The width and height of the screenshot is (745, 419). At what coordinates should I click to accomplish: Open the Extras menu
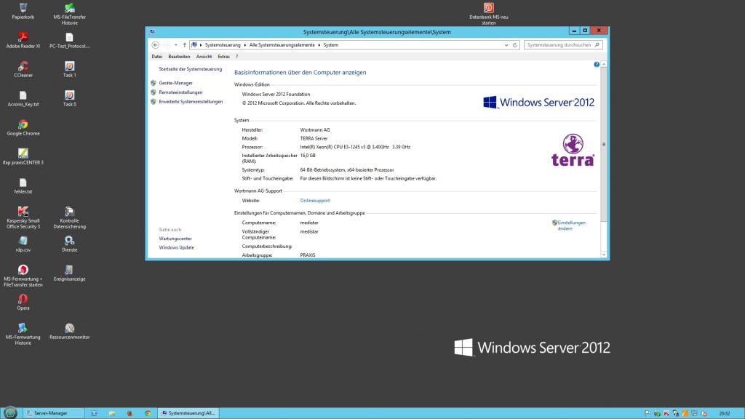[224, 57]
